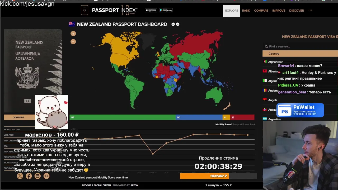
Task: Click the orange donation progress bar 2032462 ₽
Action: coord(204,176)
